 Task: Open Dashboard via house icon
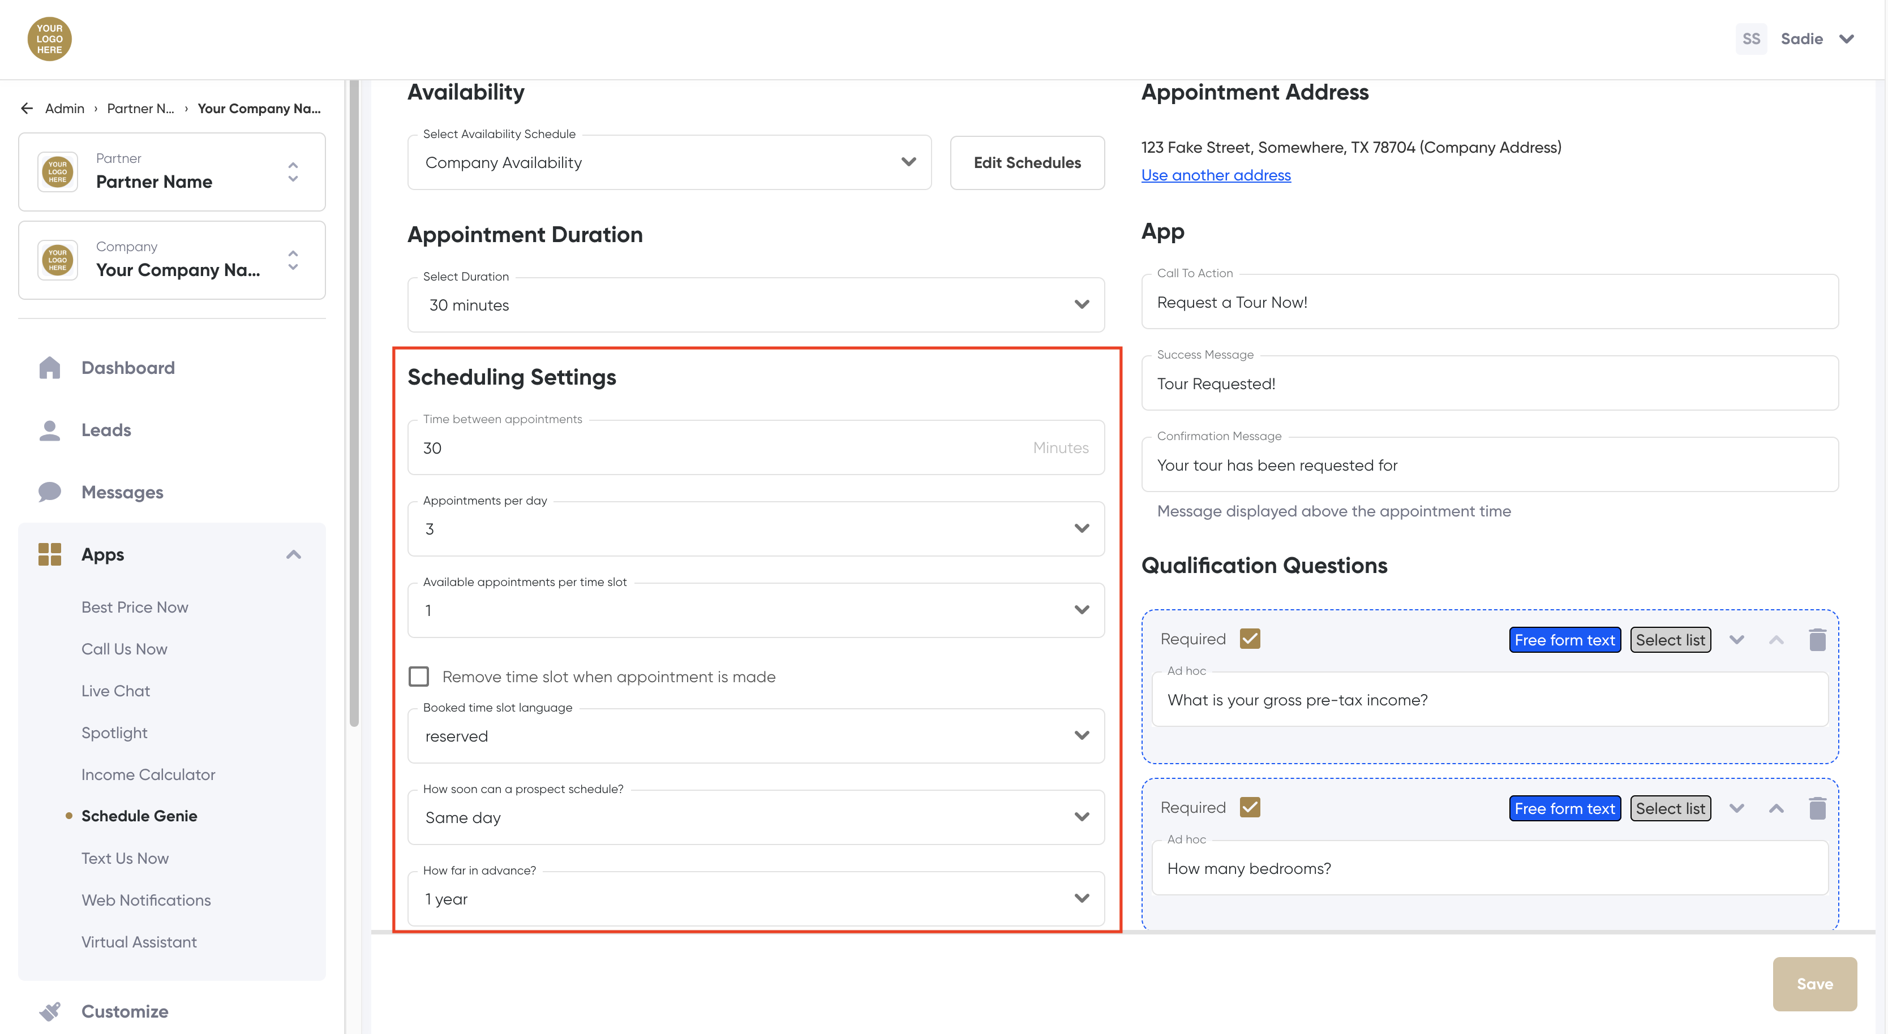click(49, 368)
